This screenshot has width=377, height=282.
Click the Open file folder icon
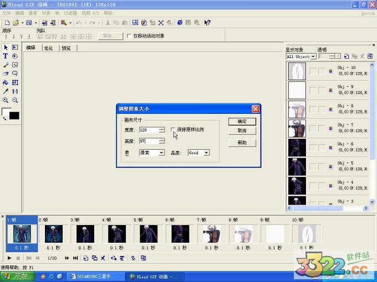[16, 23]
